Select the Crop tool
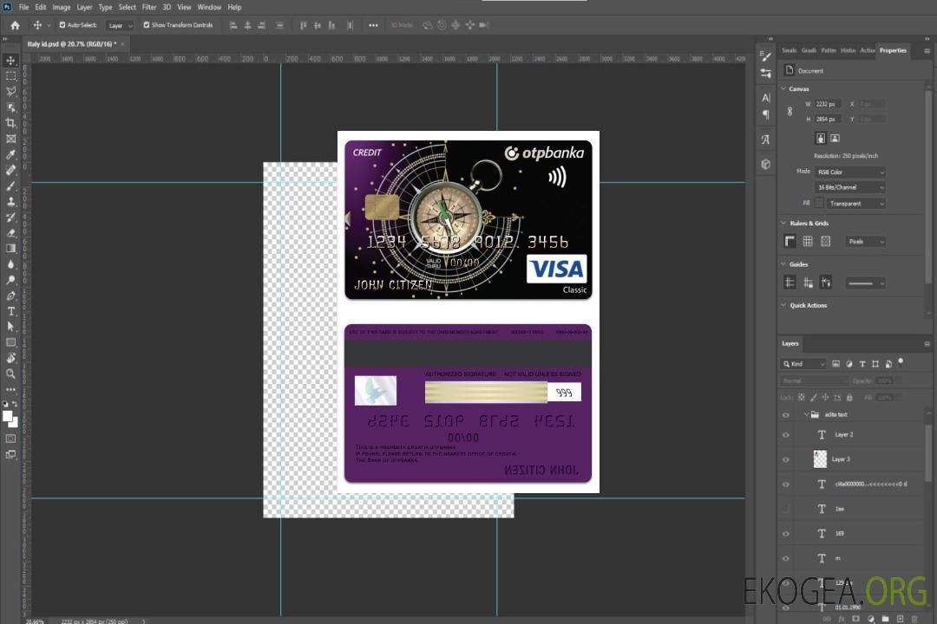This screenshot has width=937, height=624. [10, 123]
